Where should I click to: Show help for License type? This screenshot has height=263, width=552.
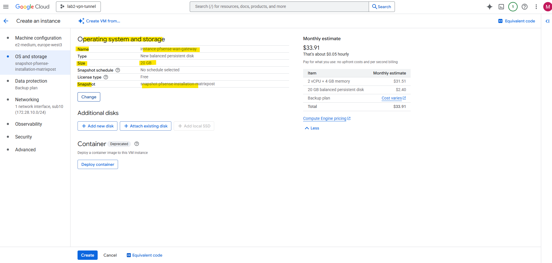[x=106, y=77]
